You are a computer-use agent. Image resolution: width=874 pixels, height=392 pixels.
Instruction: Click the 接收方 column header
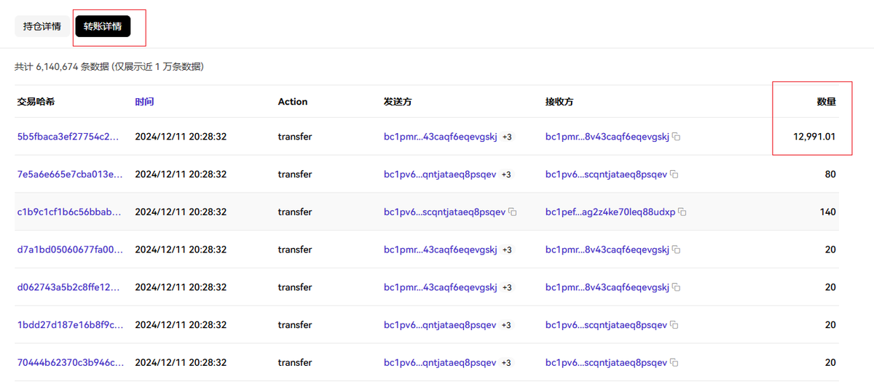click(559, 102)
